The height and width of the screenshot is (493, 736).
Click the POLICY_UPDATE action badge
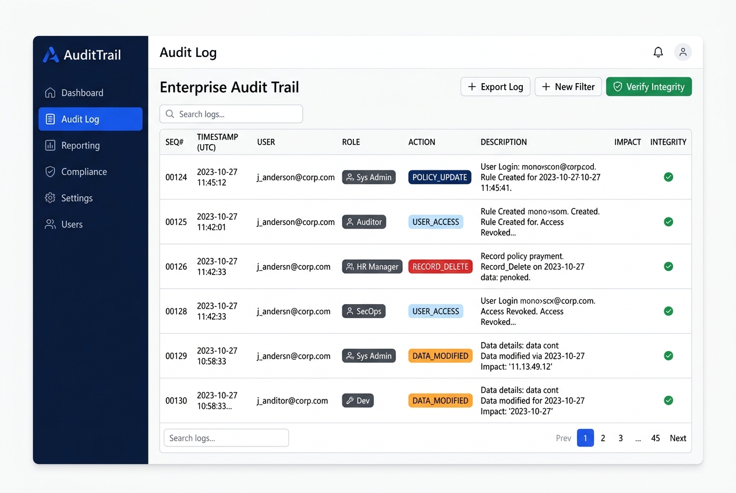pos(440,177)
